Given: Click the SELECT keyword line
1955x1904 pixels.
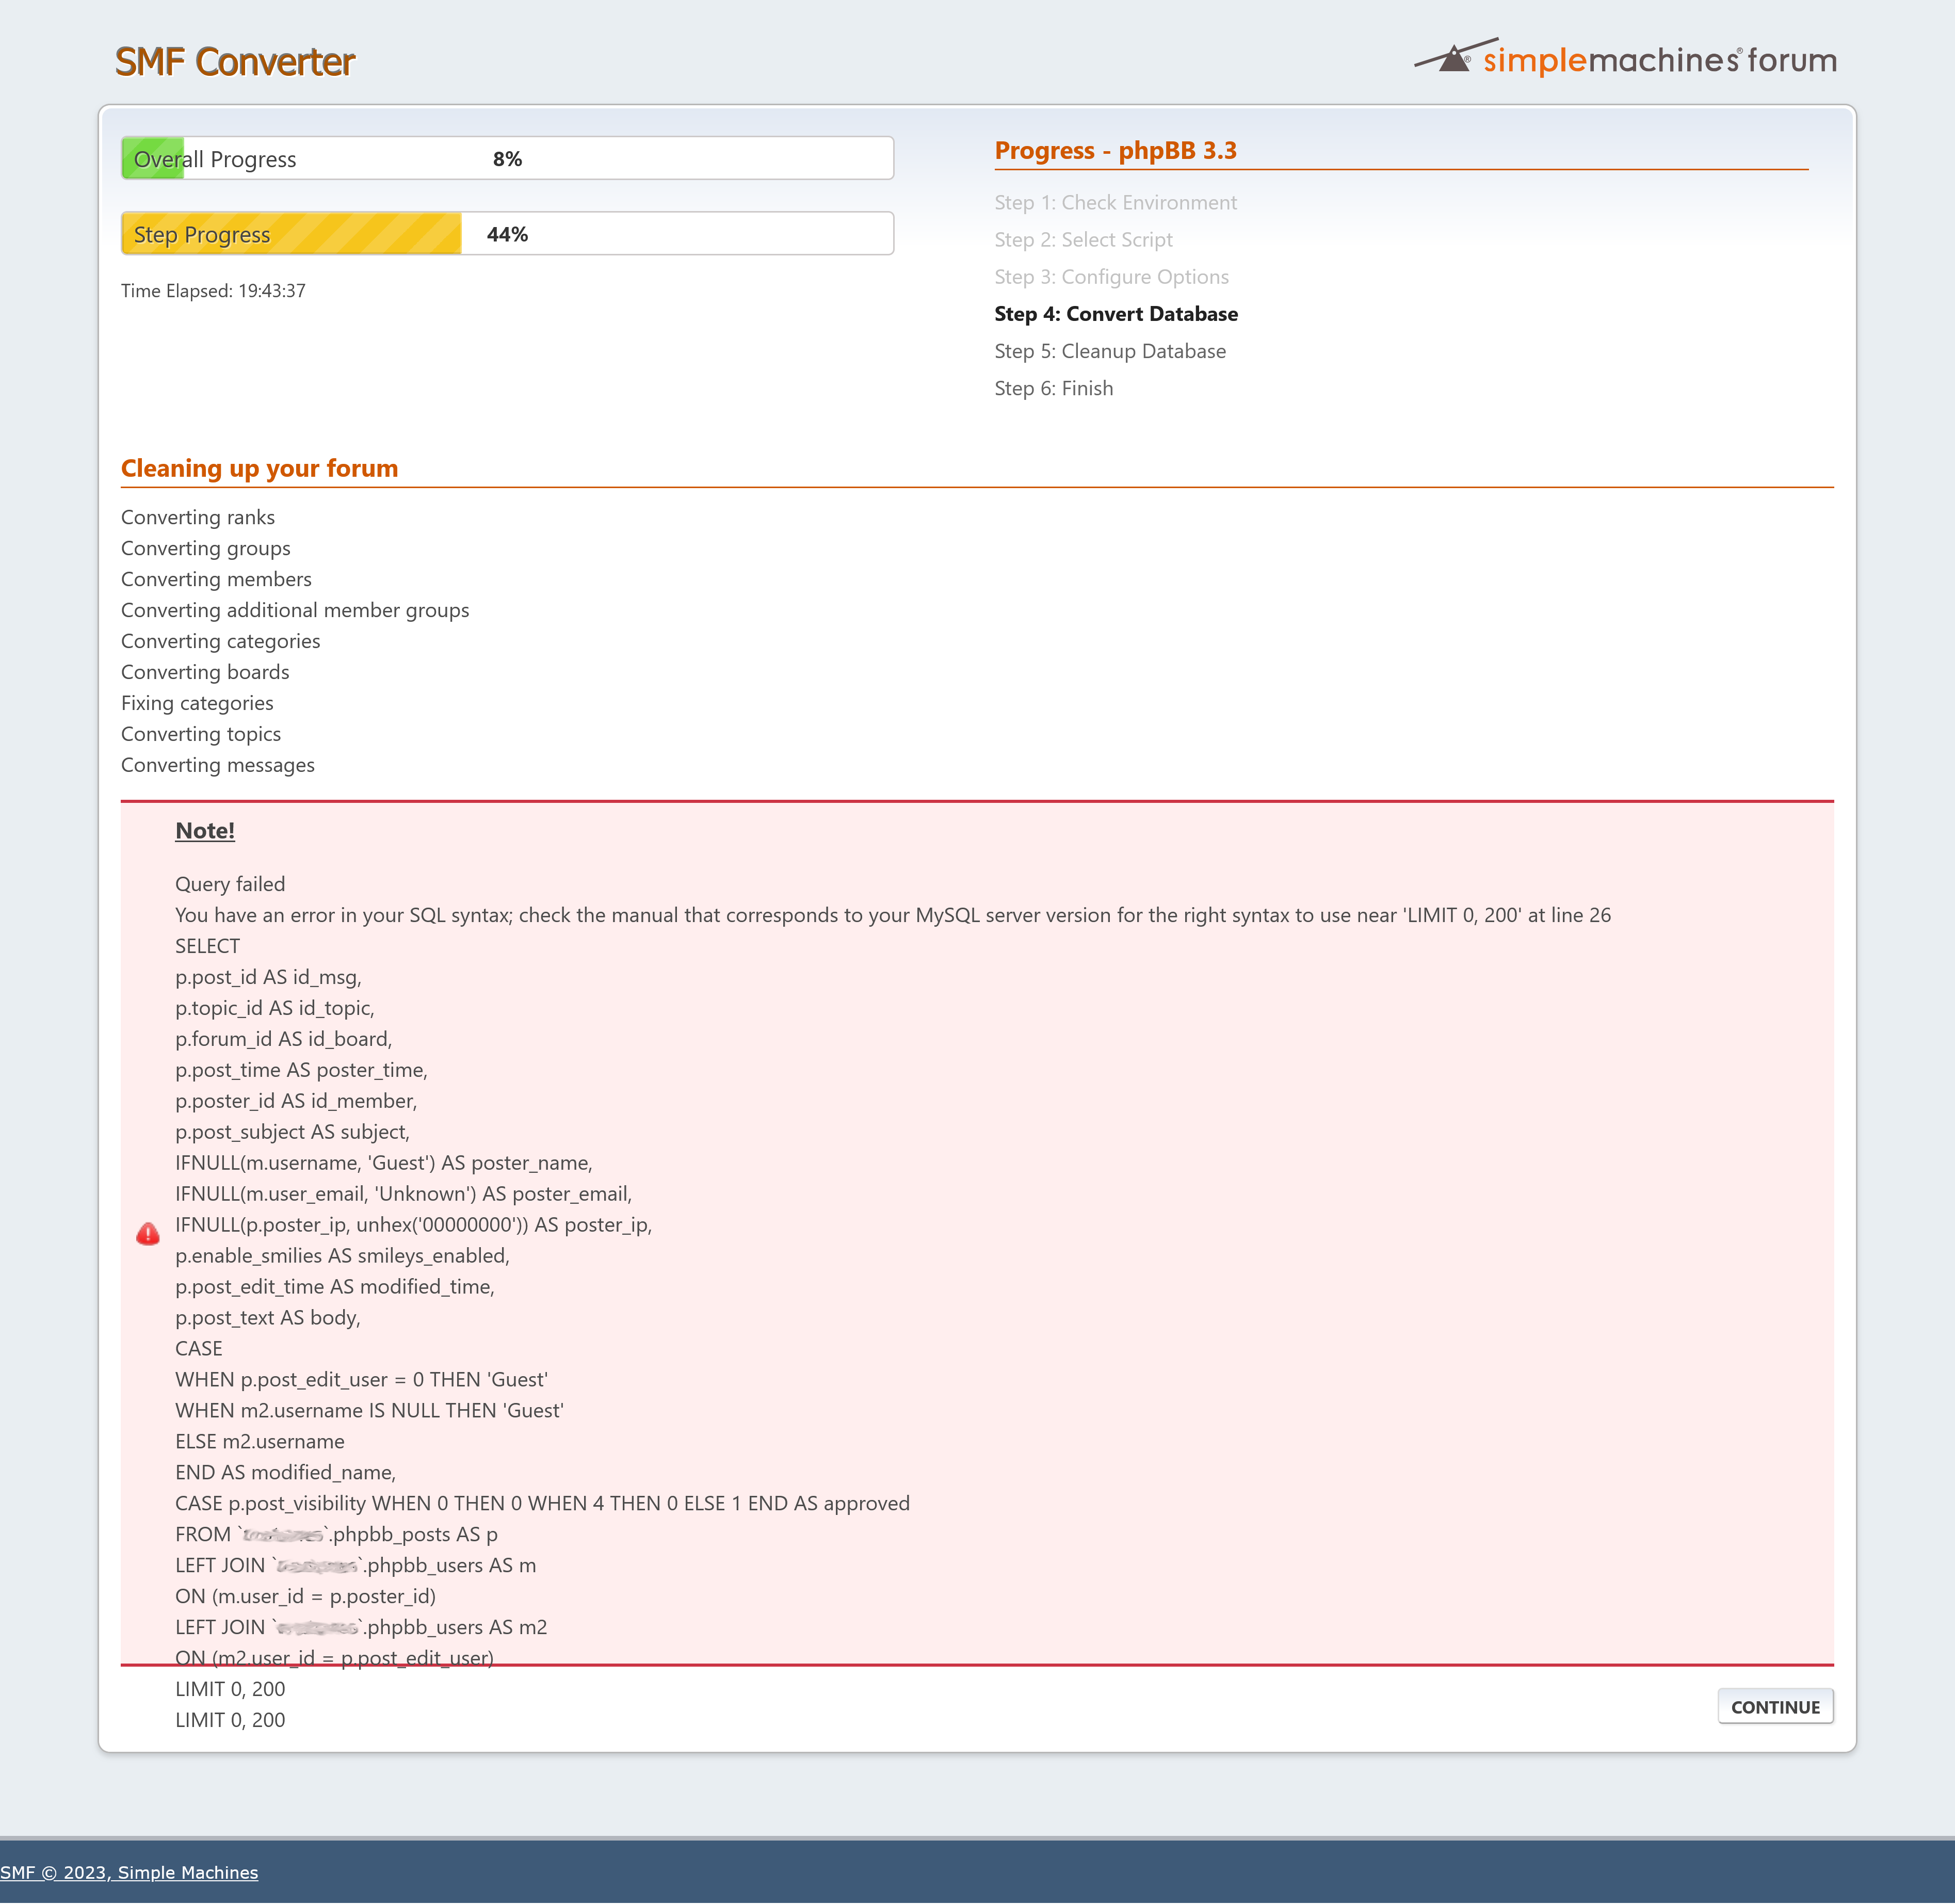Looking at the screenshot, I should click(x=208, y=946).
